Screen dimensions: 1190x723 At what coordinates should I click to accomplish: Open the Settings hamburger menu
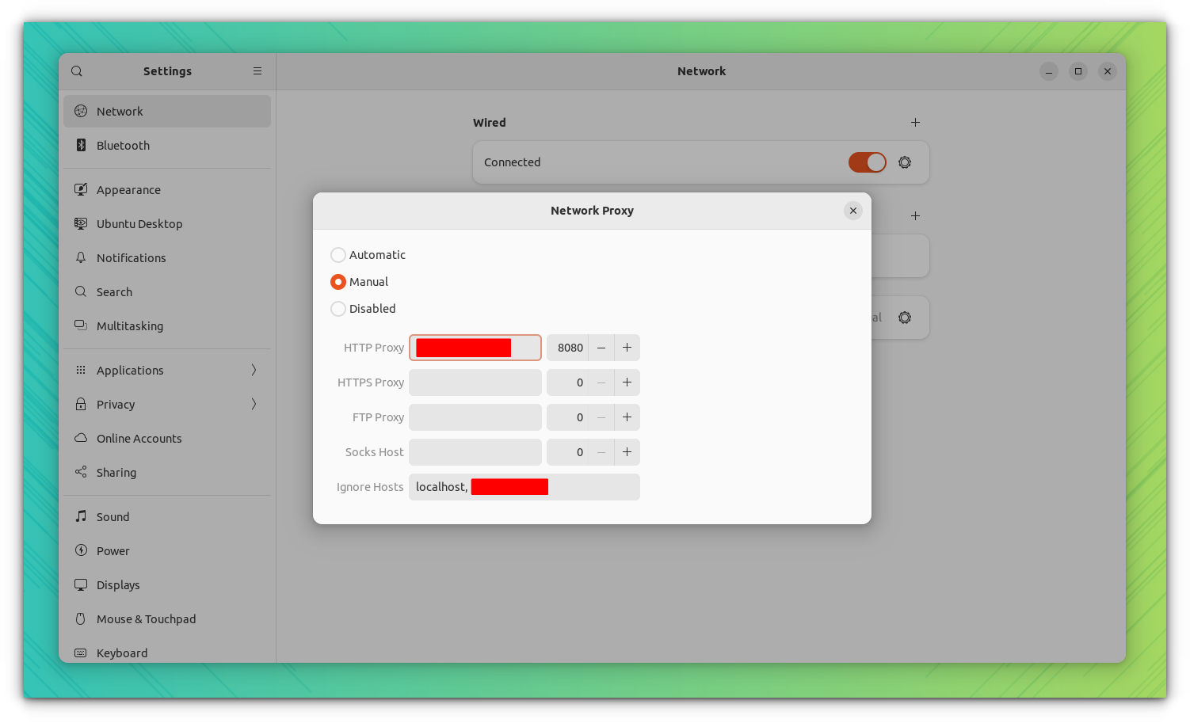click(x=257, y=70)
